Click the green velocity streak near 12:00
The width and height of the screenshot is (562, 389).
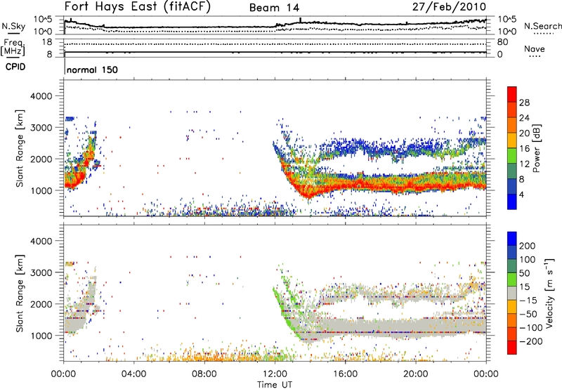point(285,310)
